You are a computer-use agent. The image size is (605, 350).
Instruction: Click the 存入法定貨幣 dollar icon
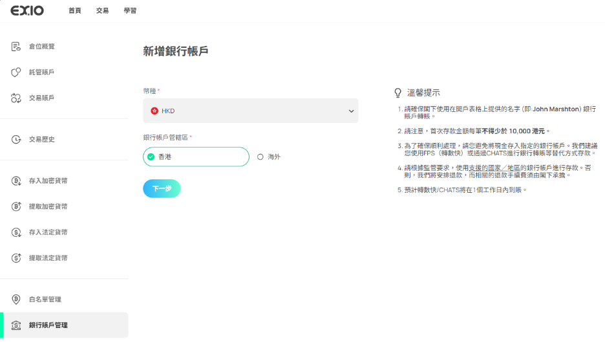(16, 232)
